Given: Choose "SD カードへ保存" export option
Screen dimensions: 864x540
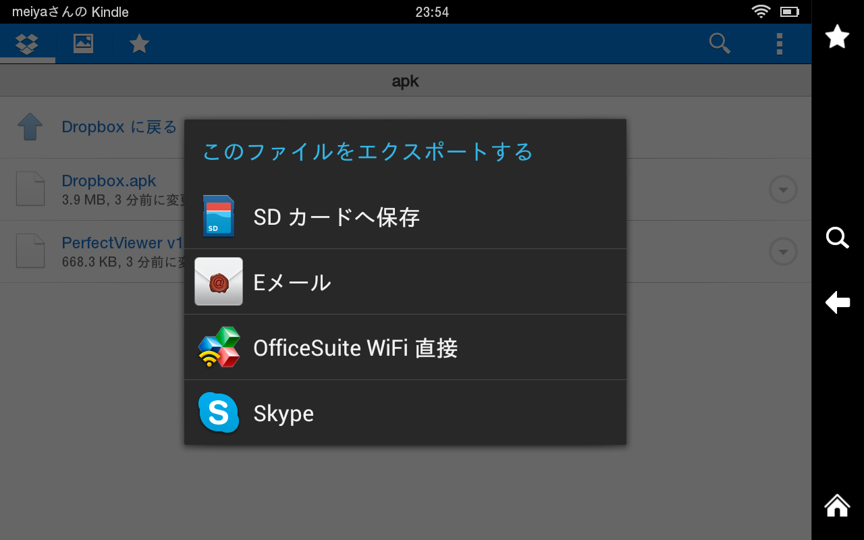Looking at the screenshot, I should coord(405,217).
